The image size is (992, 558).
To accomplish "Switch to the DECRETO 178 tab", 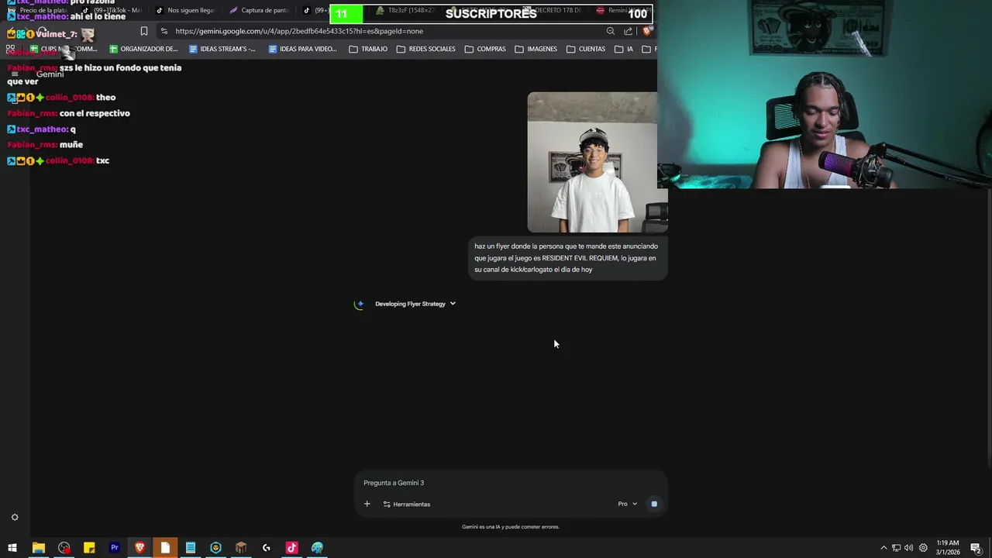I will click(554, 10).
